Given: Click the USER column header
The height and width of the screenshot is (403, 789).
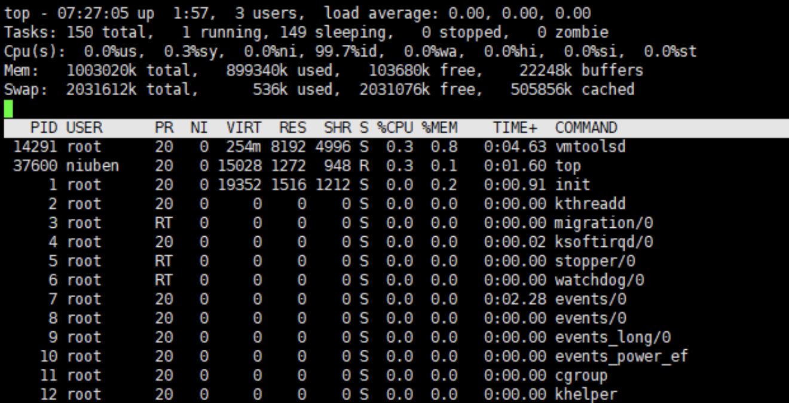Looking at the screenshot, I should (84, 128).
